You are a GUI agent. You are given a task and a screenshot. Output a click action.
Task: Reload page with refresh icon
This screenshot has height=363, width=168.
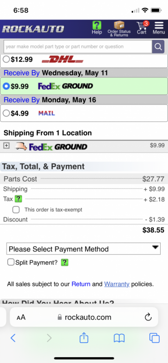tap(148, 317)
